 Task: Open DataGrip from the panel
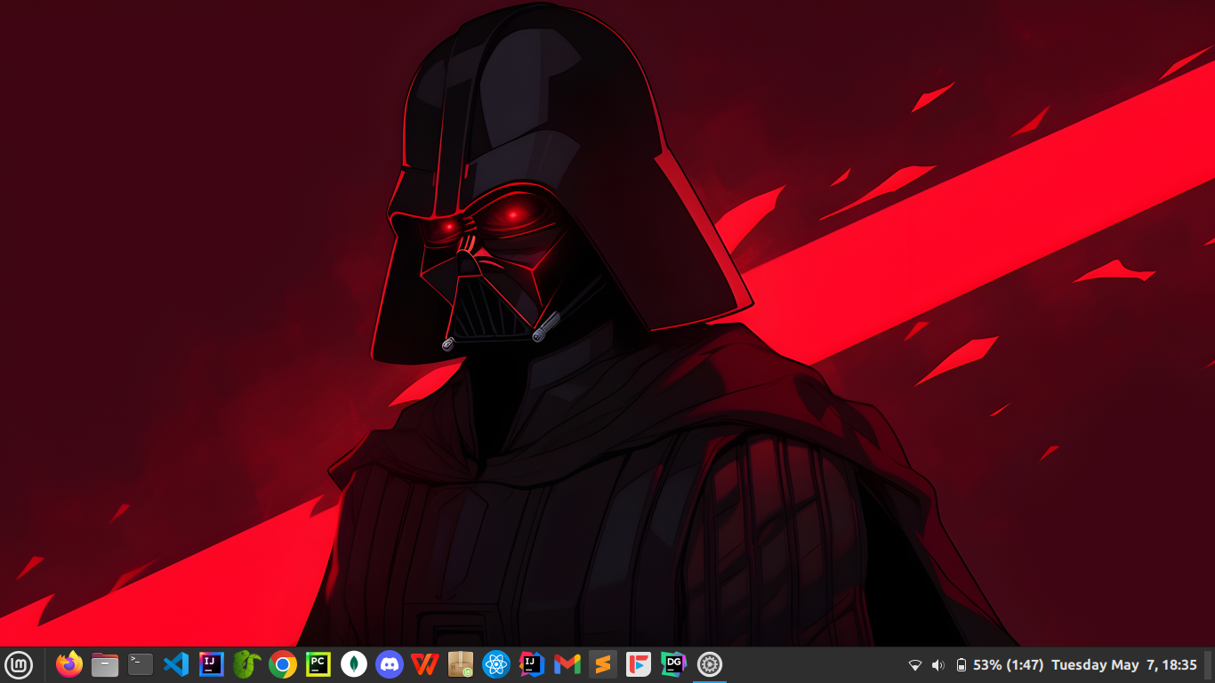(x=674, y=664)
